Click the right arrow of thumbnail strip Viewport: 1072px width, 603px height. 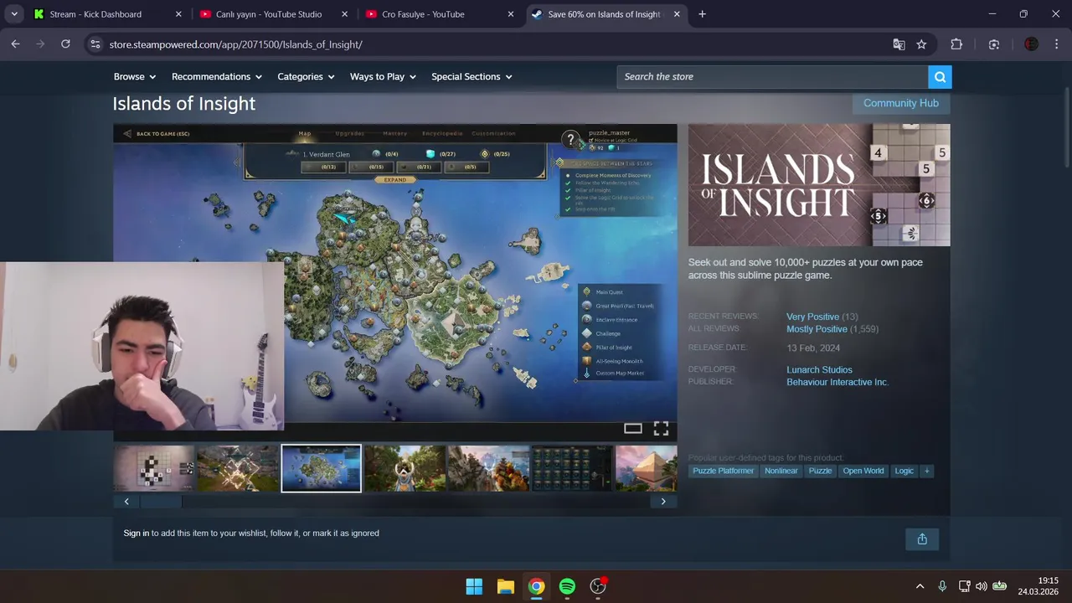tap(663, 502)
